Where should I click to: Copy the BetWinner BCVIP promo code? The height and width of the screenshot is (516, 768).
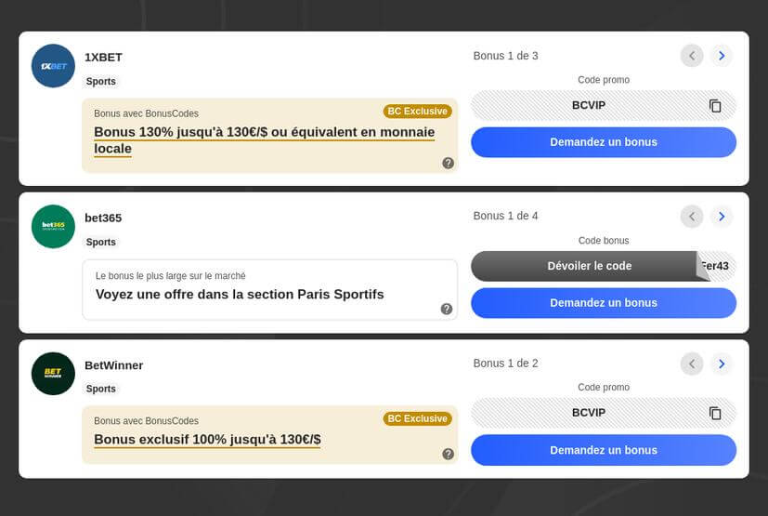[715, 413]
